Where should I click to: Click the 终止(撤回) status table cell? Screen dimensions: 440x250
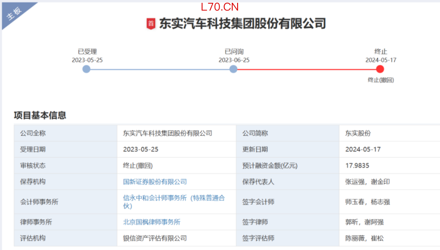[x=176, y=166]
